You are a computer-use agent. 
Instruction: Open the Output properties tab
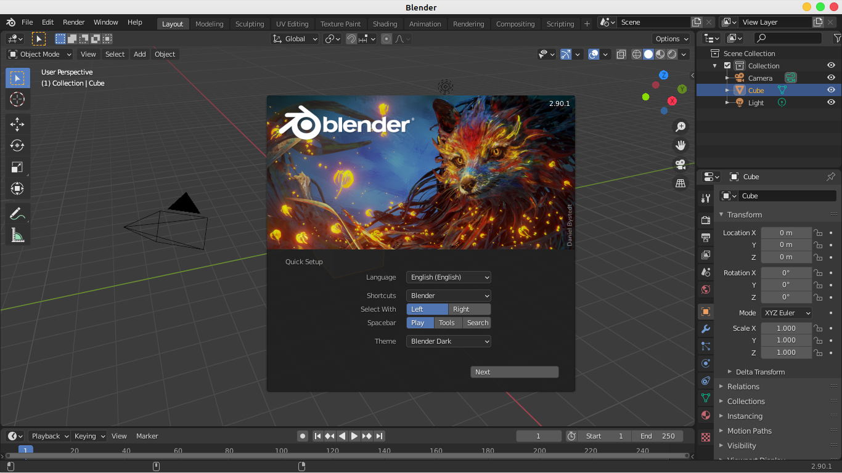(x=706, y=237)
